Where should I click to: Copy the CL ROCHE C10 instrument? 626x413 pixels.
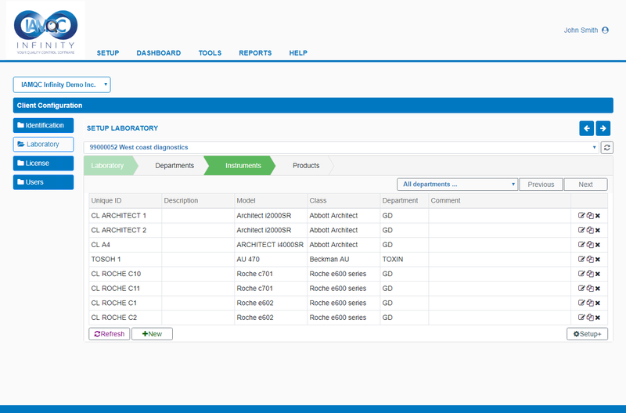(590, 274)
